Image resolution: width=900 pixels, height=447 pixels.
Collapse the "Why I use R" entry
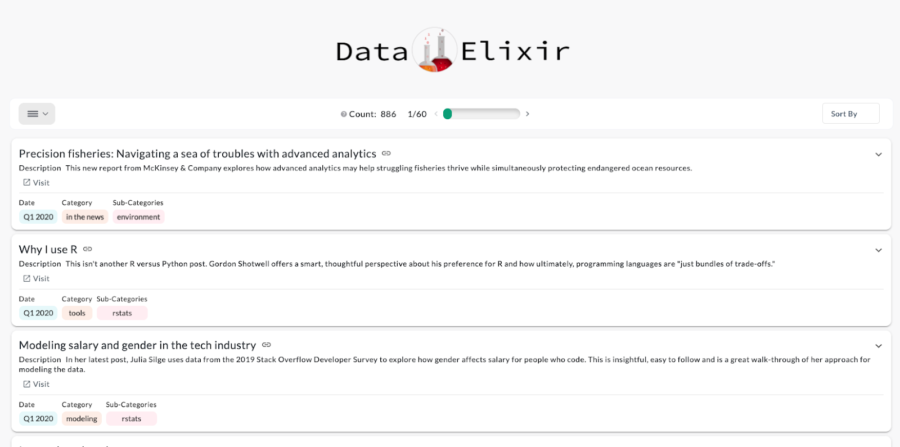tap(879, 249)
